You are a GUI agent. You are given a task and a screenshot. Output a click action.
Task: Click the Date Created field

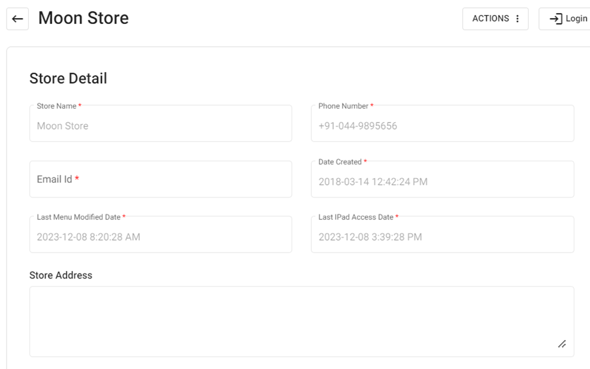[x=442, y=181]
